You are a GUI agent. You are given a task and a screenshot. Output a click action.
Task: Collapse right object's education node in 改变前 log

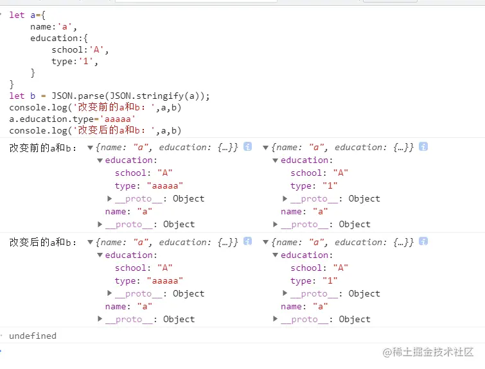point(276,160)
